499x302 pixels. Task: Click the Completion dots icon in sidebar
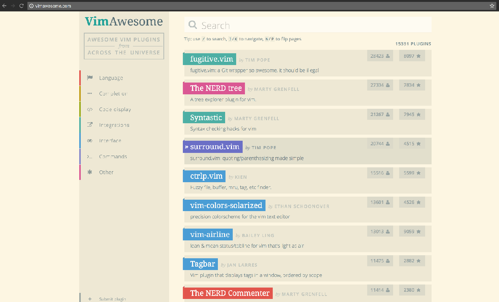[90, 94]
